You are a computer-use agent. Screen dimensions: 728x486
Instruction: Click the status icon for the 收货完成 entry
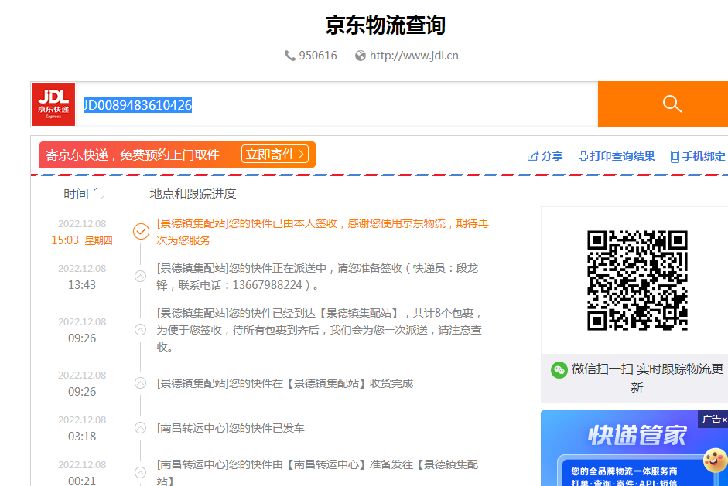[x=140, y=383]
